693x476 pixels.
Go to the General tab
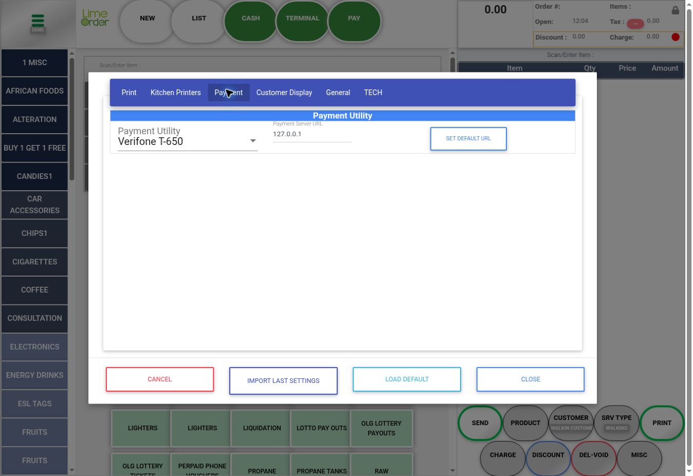338,93
